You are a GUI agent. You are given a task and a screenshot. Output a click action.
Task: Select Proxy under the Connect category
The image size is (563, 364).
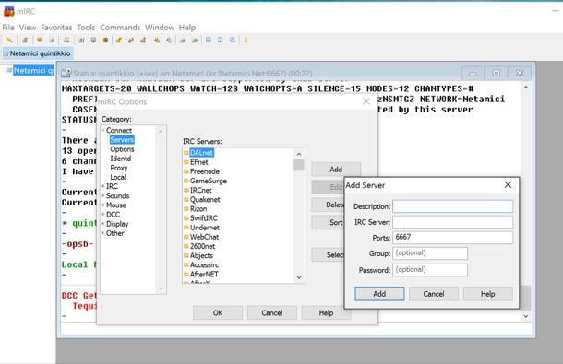pos(119,168)
